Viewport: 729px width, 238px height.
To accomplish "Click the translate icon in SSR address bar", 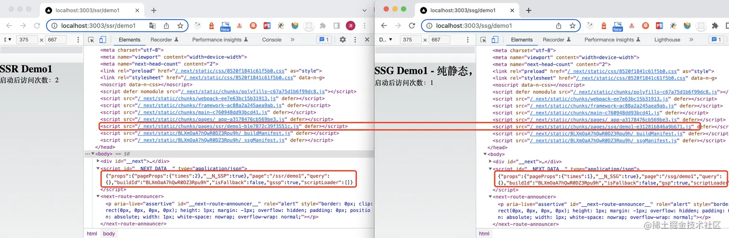I will [152, 26].
